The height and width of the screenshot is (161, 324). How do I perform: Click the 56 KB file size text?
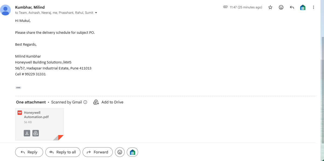coord(28,122)
